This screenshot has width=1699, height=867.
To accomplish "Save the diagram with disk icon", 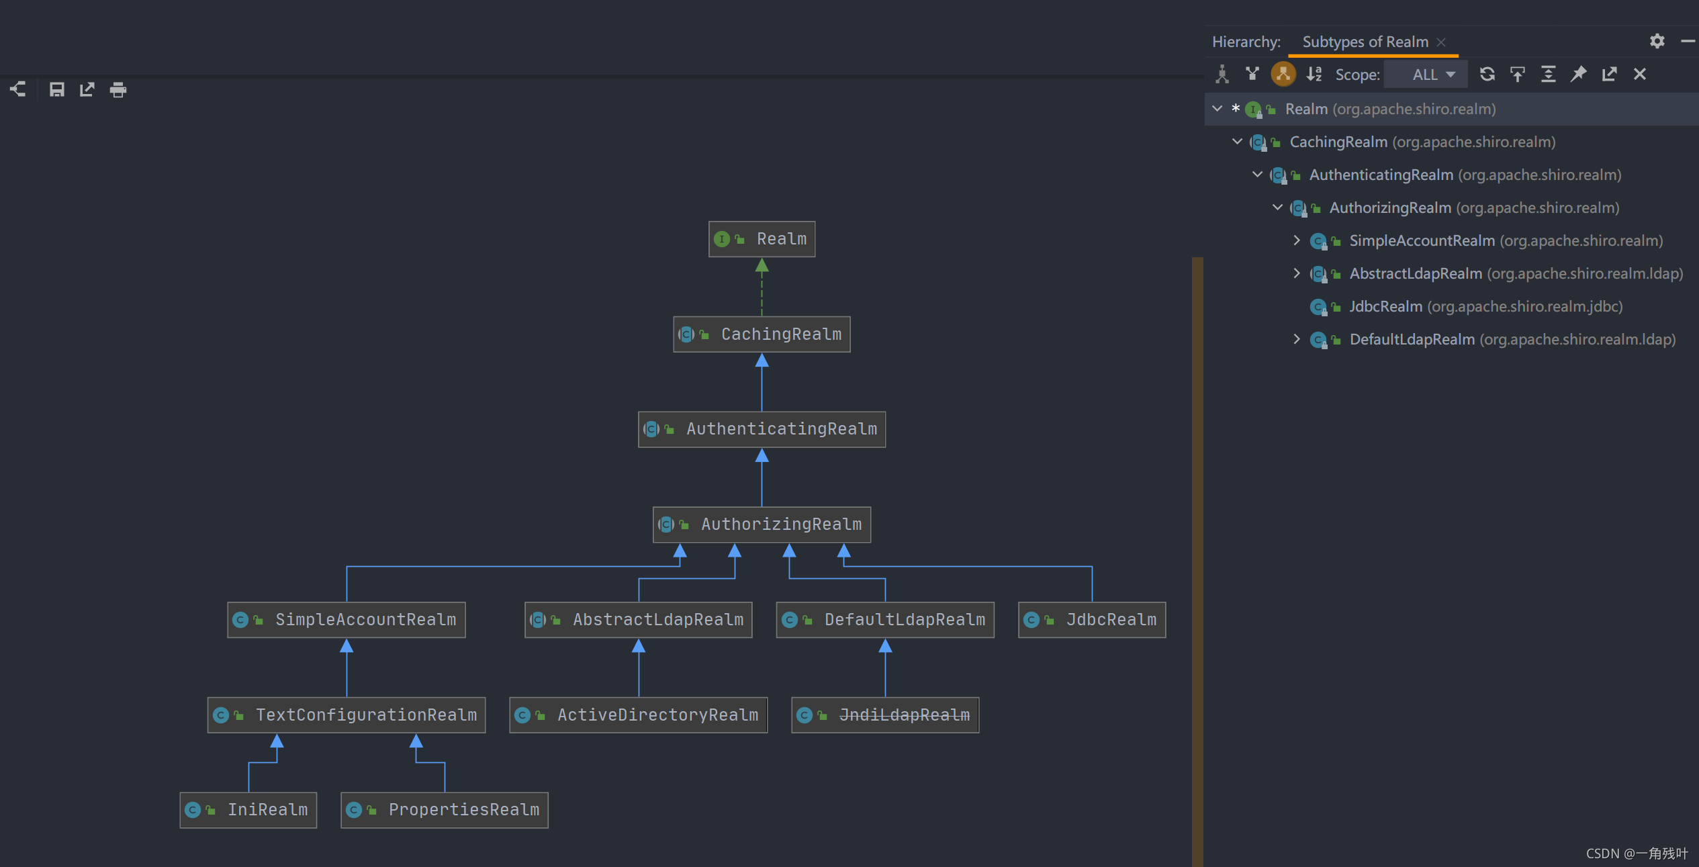I will pyautogui.click(x=57, y=89).
